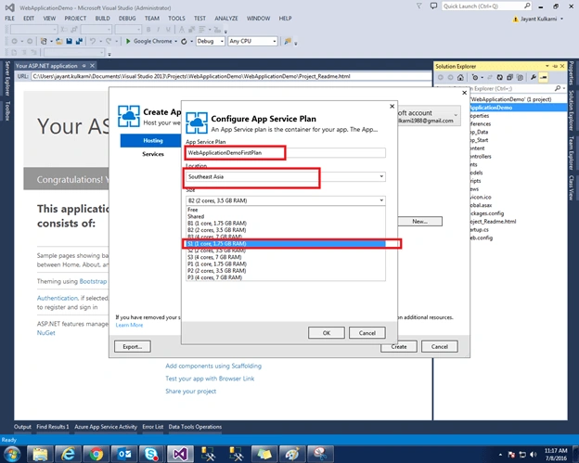Expand the Google Chrome browser target arrow

point(176,42)
